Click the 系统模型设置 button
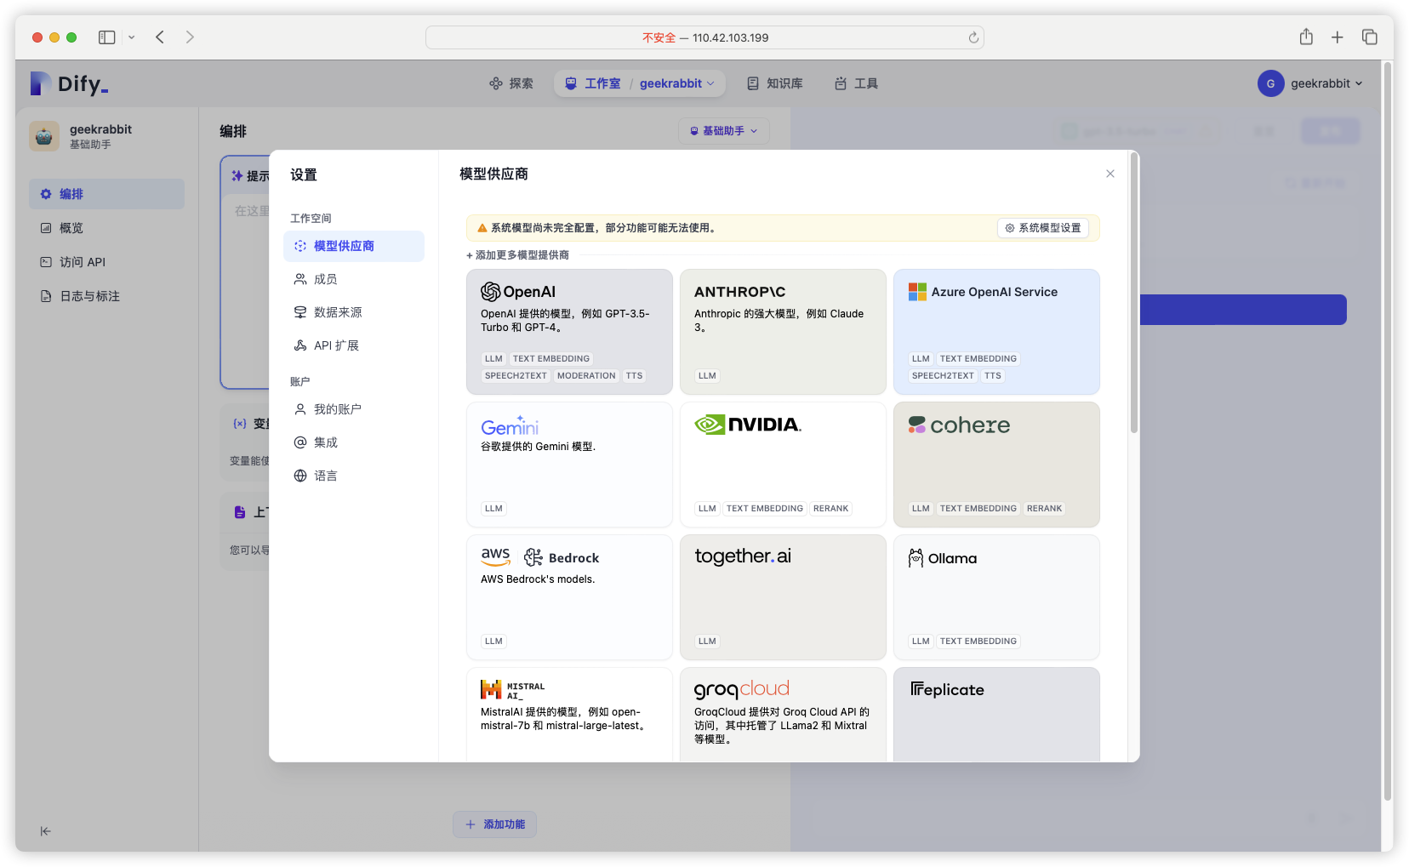Viewport: 1409px width, 867px height. pos(1042,228)
